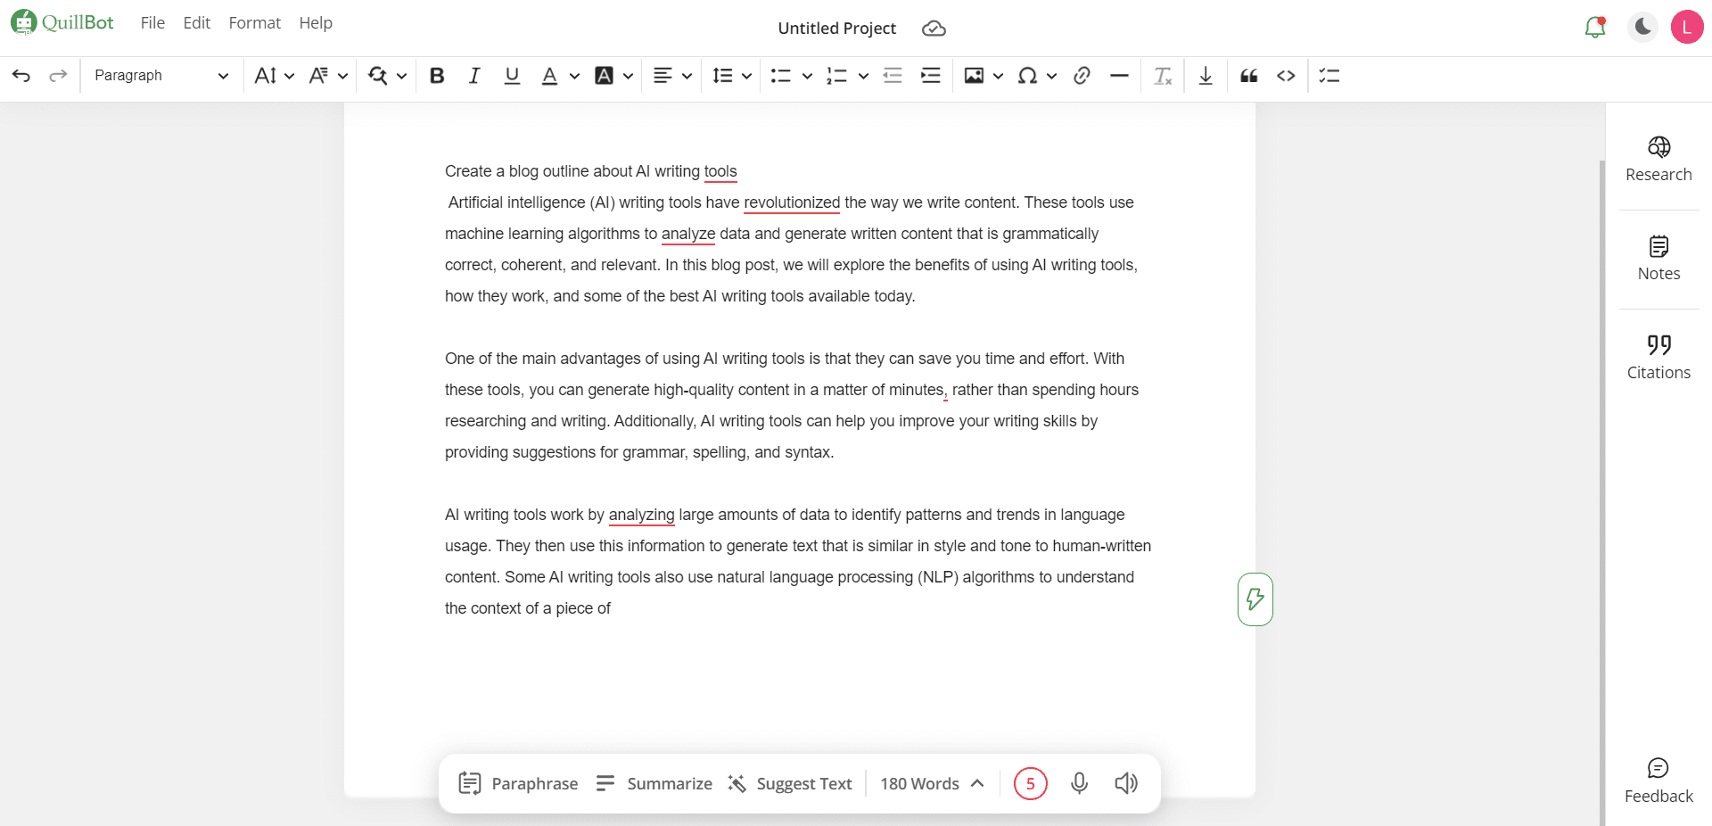Screen dimensions: 1712x826
Task: Toggle Underline formatting
Action: coord(512,76)
